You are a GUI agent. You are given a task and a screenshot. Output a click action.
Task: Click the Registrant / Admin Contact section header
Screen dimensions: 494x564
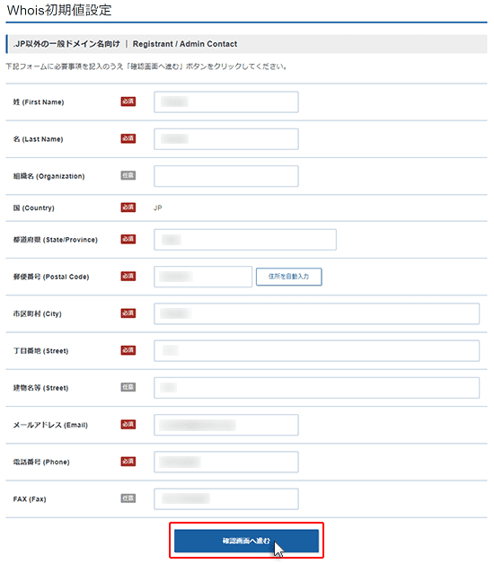[x=185, y=44]
